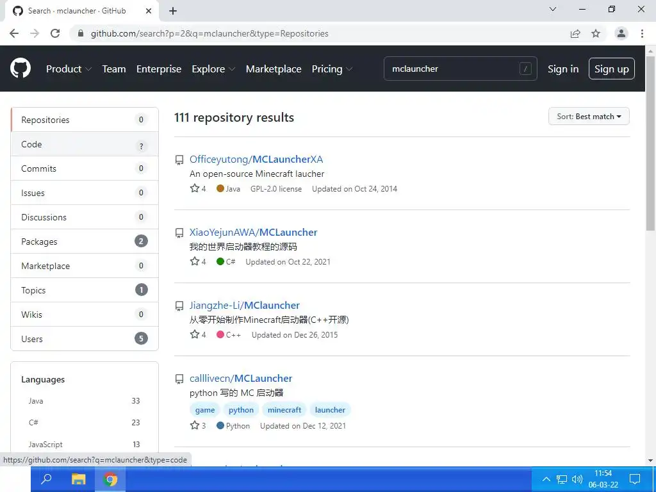Click the minecraft topic tag
The width and height of the screenshot is (656, 492).
[x=284, y=410]
